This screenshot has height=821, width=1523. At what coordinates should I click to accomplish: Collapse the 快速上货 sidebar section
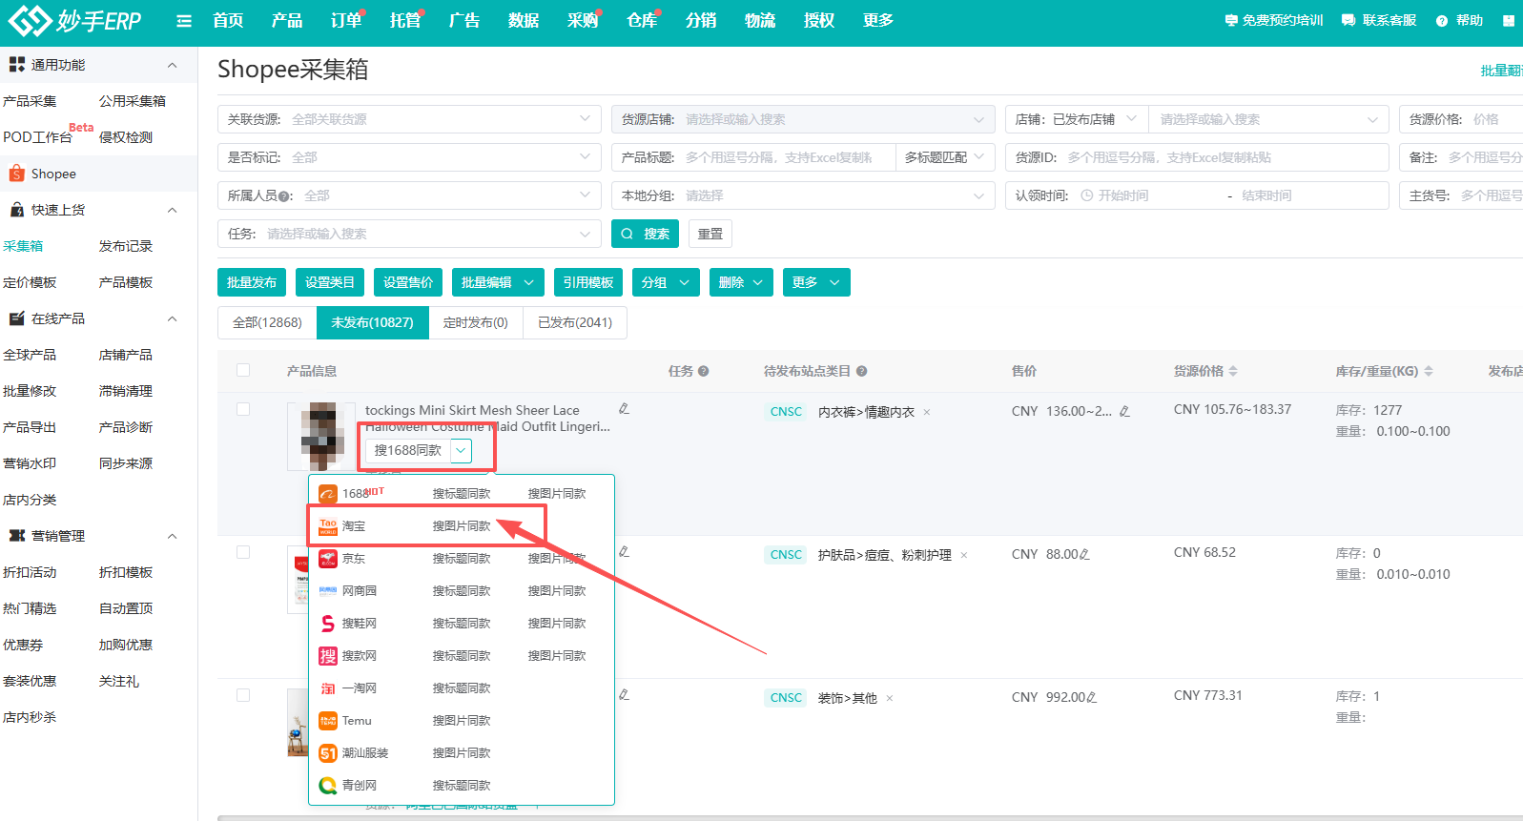point(173,210)
